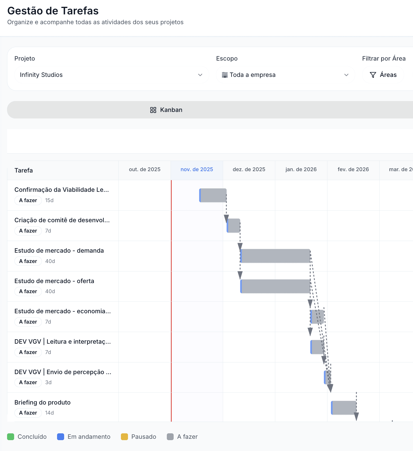413x451 pixels.
Task: Click Gantt bar for Criação de comitê
Action: (233, 225)
